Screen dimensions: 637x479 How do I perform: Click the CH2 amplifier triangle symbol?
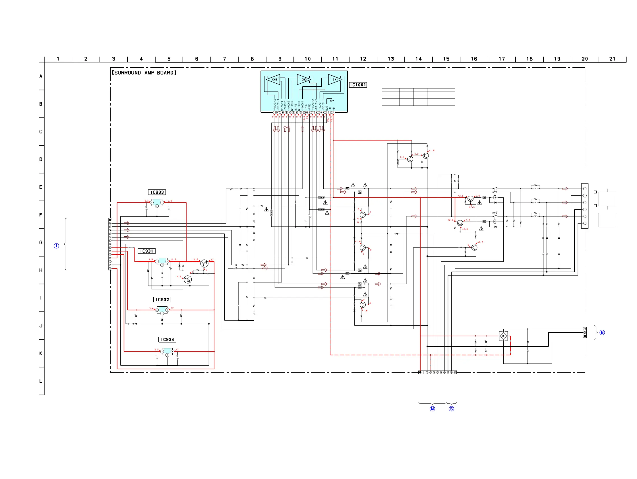pos(303,79)
